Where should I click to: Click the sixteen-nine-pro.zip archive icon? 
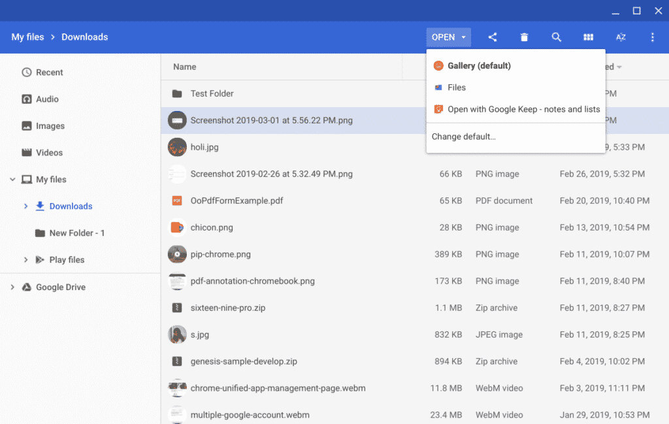177,308
